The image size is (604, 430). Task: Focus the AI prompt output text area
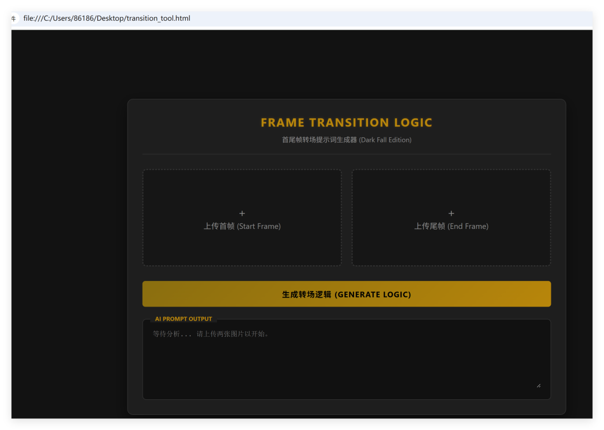[347, 357]
